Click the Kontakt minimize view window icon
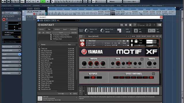184x103 pixels. [x=135, y=25]
